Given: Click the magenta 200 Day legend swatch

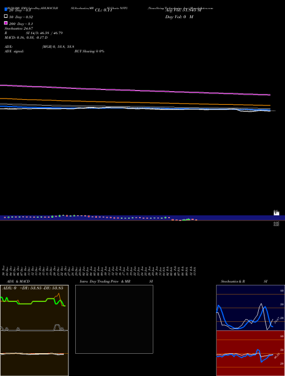Looking at the screenshot, I should tap(6, 23).
